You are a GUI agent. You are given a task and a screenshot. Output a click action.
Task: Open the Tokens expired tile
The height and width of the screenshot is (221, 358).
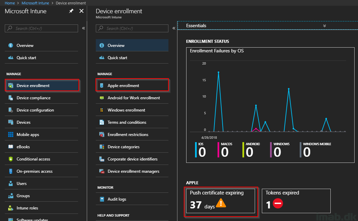point(296,201)
